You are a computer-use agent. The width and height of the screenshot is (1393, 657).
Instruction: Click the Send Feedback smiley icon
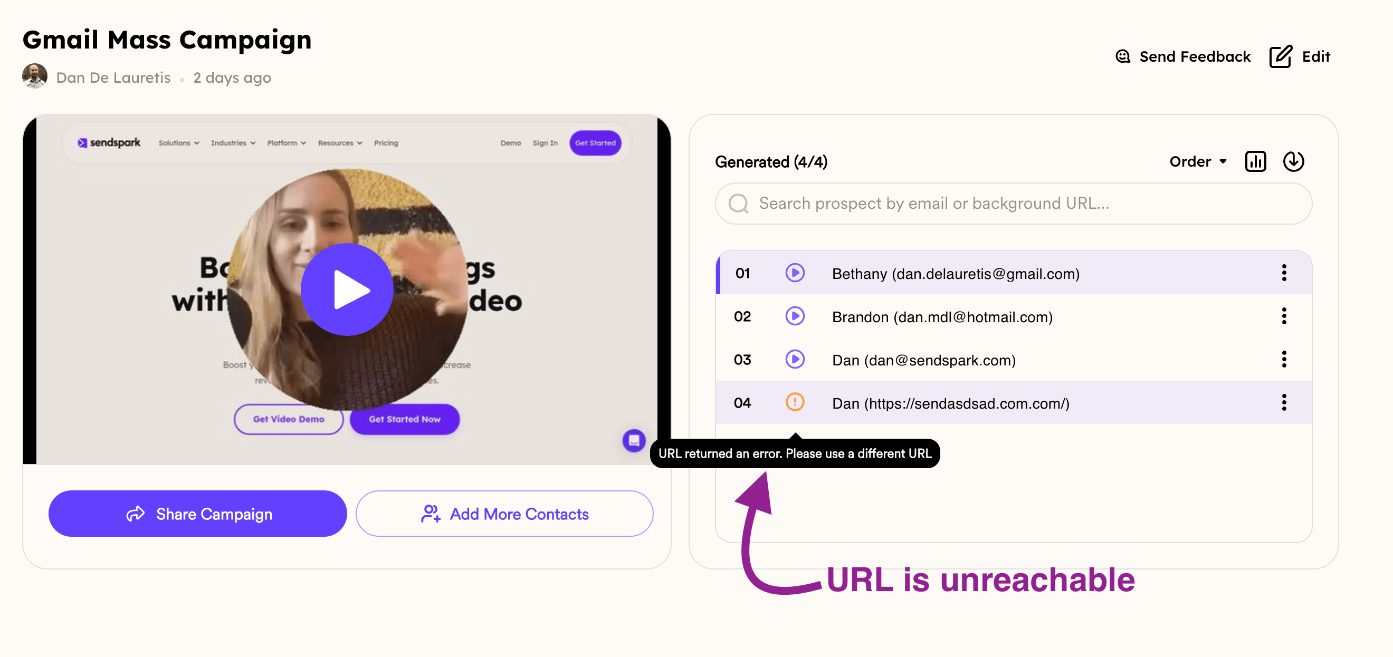coord(1123,56)
